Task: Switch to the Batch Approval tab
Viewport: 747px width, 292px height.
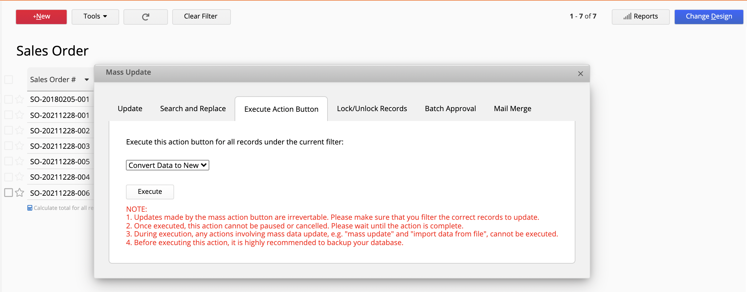Action: 450,109
